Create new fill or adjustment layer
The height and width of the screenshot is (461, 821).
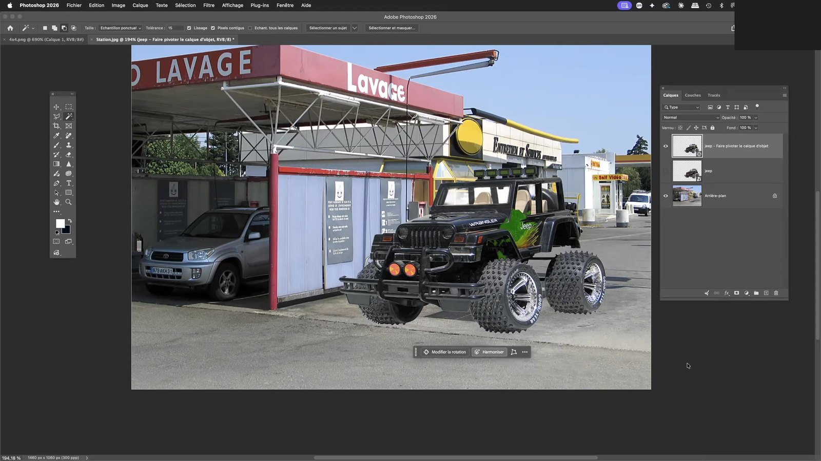[x=747, y=293]
